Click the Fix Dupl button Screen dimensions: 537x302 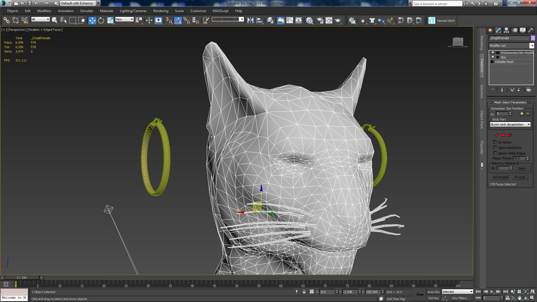point(519,177)
